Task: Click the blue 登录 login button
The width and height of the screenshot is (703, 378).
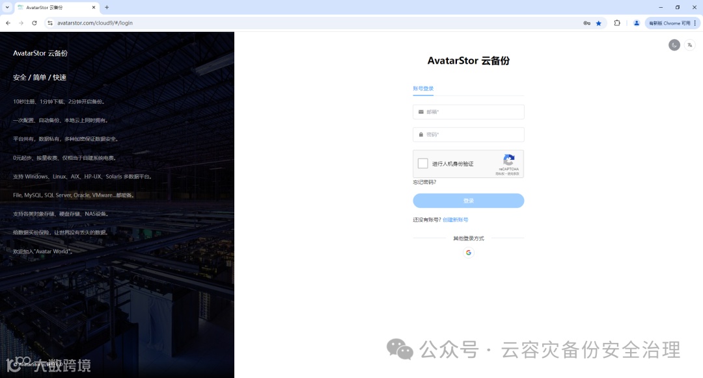Action: (468, 201)
